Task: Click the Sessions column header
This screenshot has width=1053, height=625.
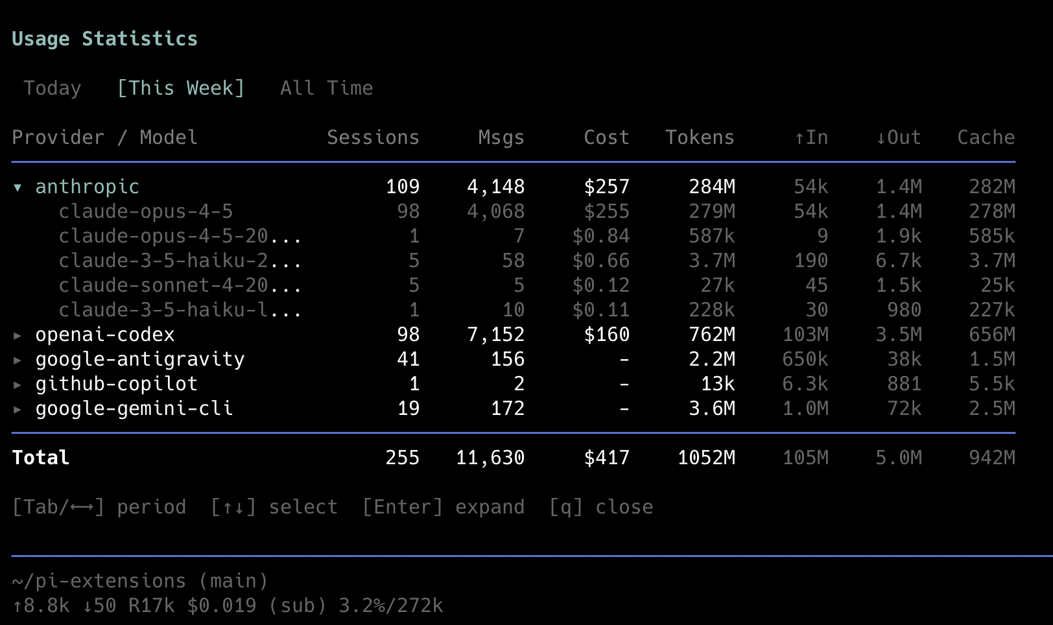Action: click(x=373, y=137)
